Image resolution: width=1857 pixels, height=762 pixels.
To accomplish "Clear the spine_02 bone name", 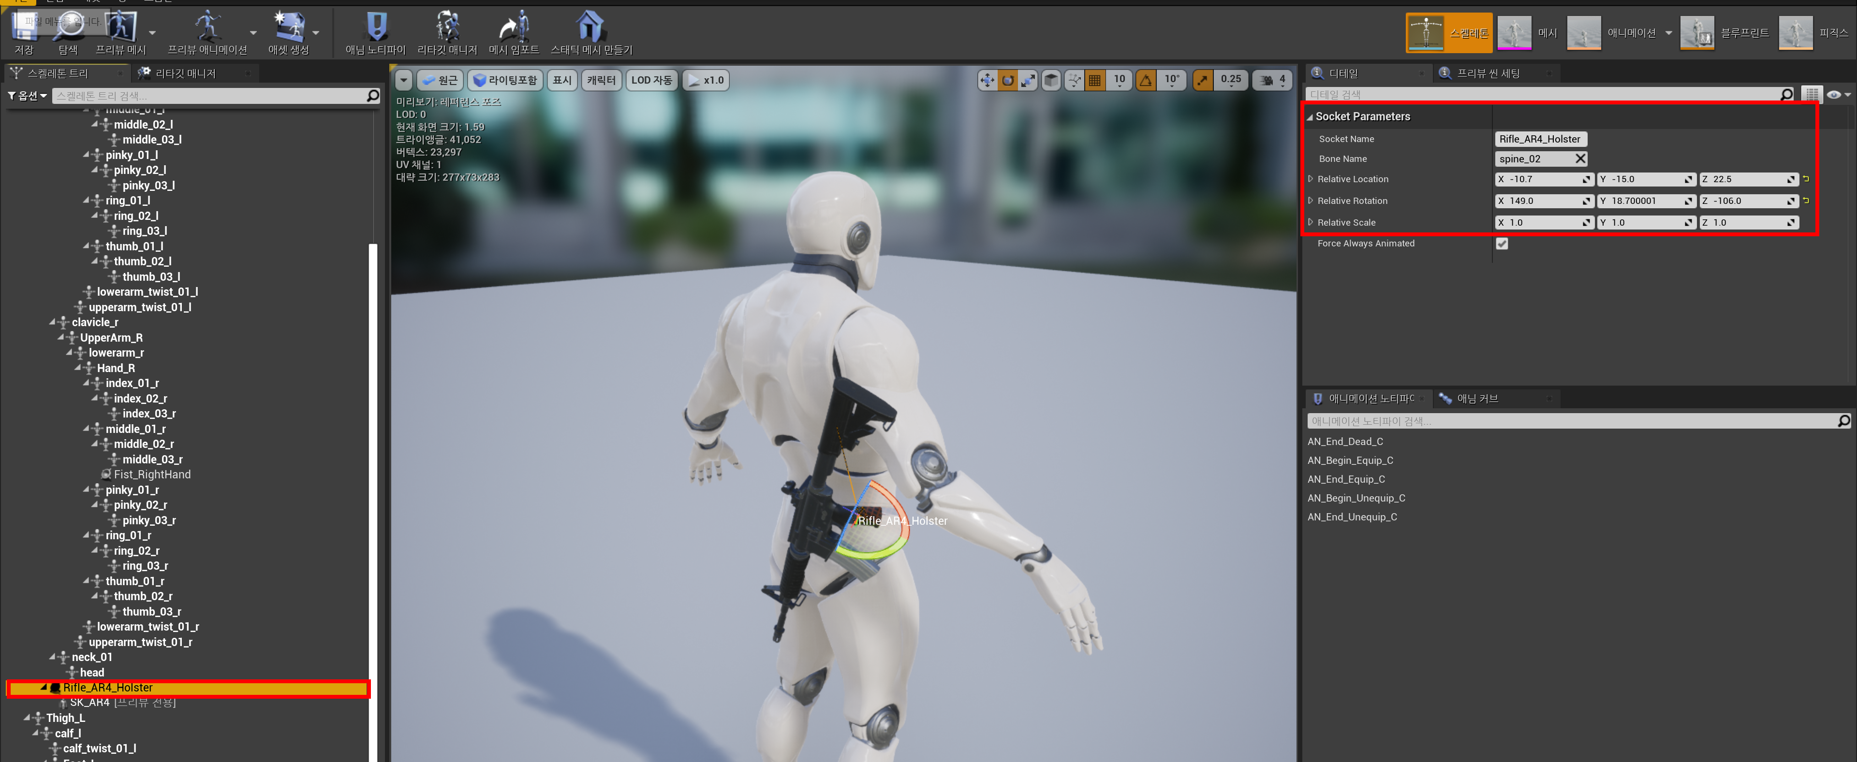I will (x=1580, y=158).
